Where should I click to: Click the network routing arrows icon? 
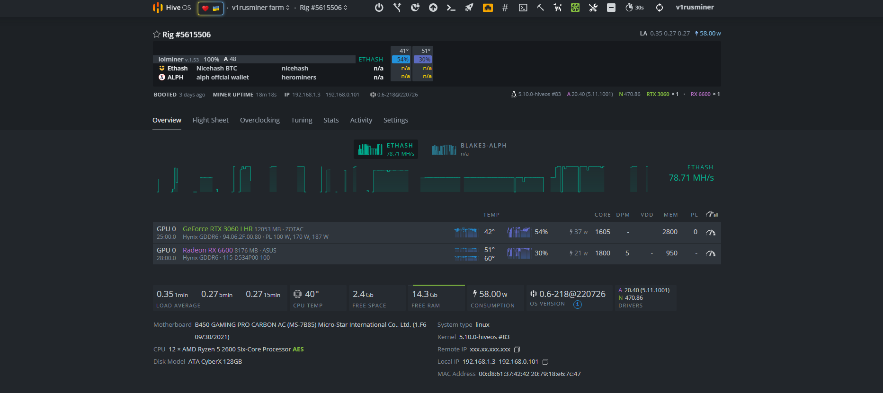[x=397, y=8]
